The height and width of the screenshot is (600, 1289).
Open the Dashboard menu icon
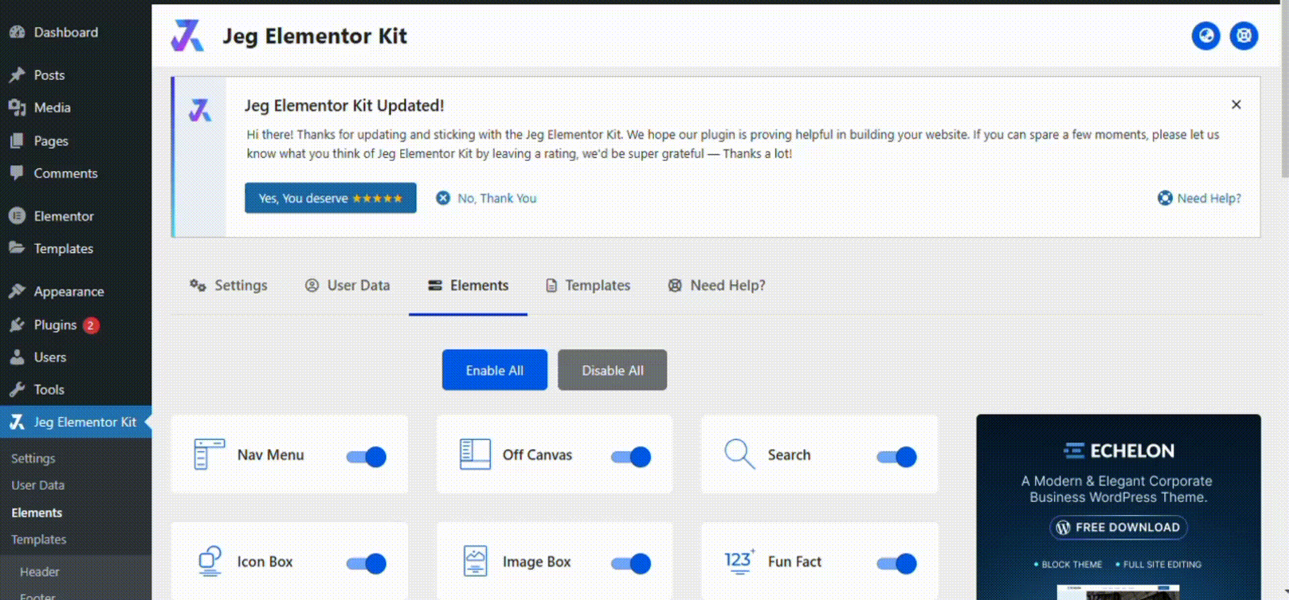coord(17,32)
